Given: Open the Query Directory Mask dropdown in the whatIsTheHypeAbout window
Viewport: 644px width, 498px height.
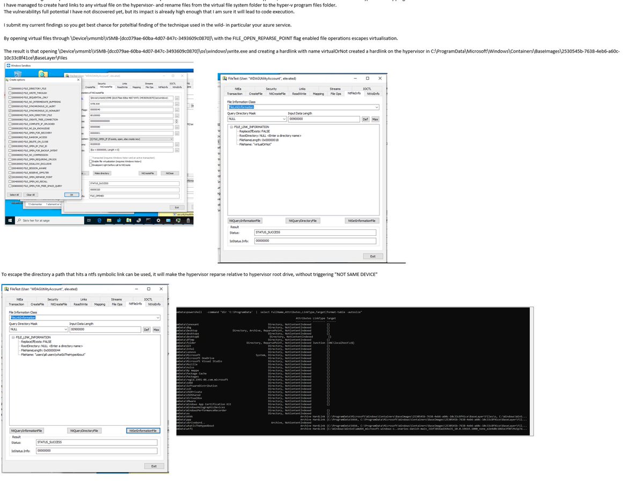Looking at the screenshot, I should tap(65, 329).
